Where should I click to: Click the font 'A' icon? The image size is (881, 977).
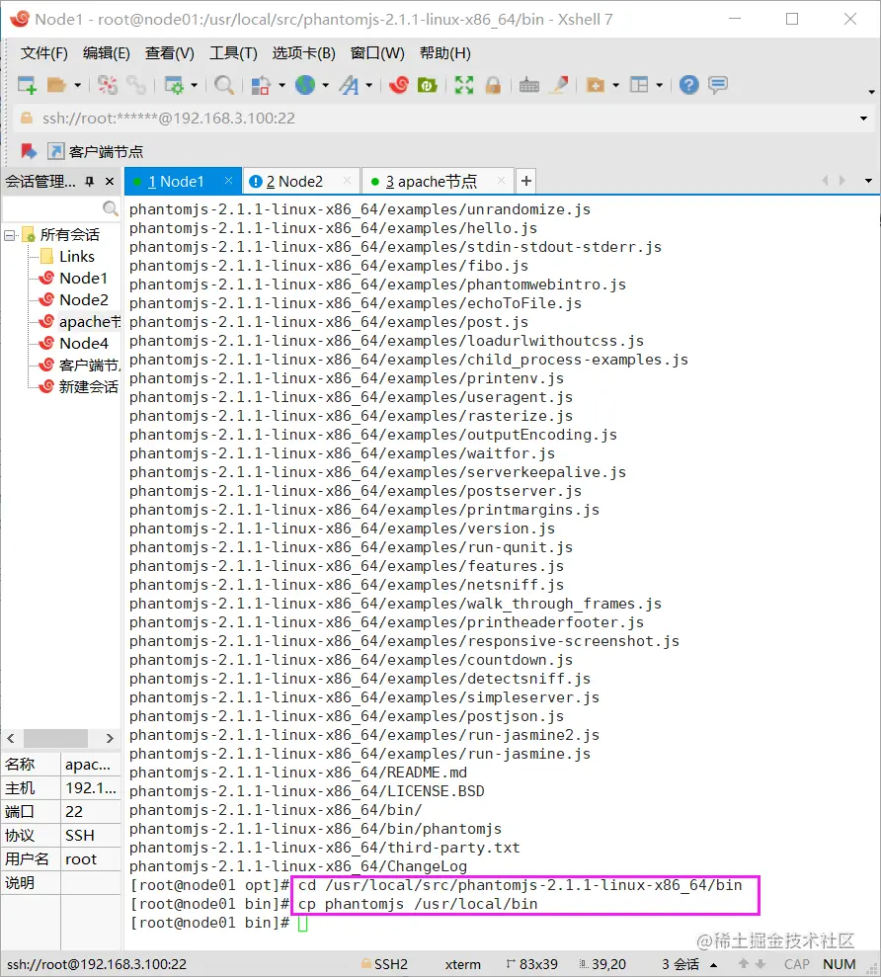349,85
